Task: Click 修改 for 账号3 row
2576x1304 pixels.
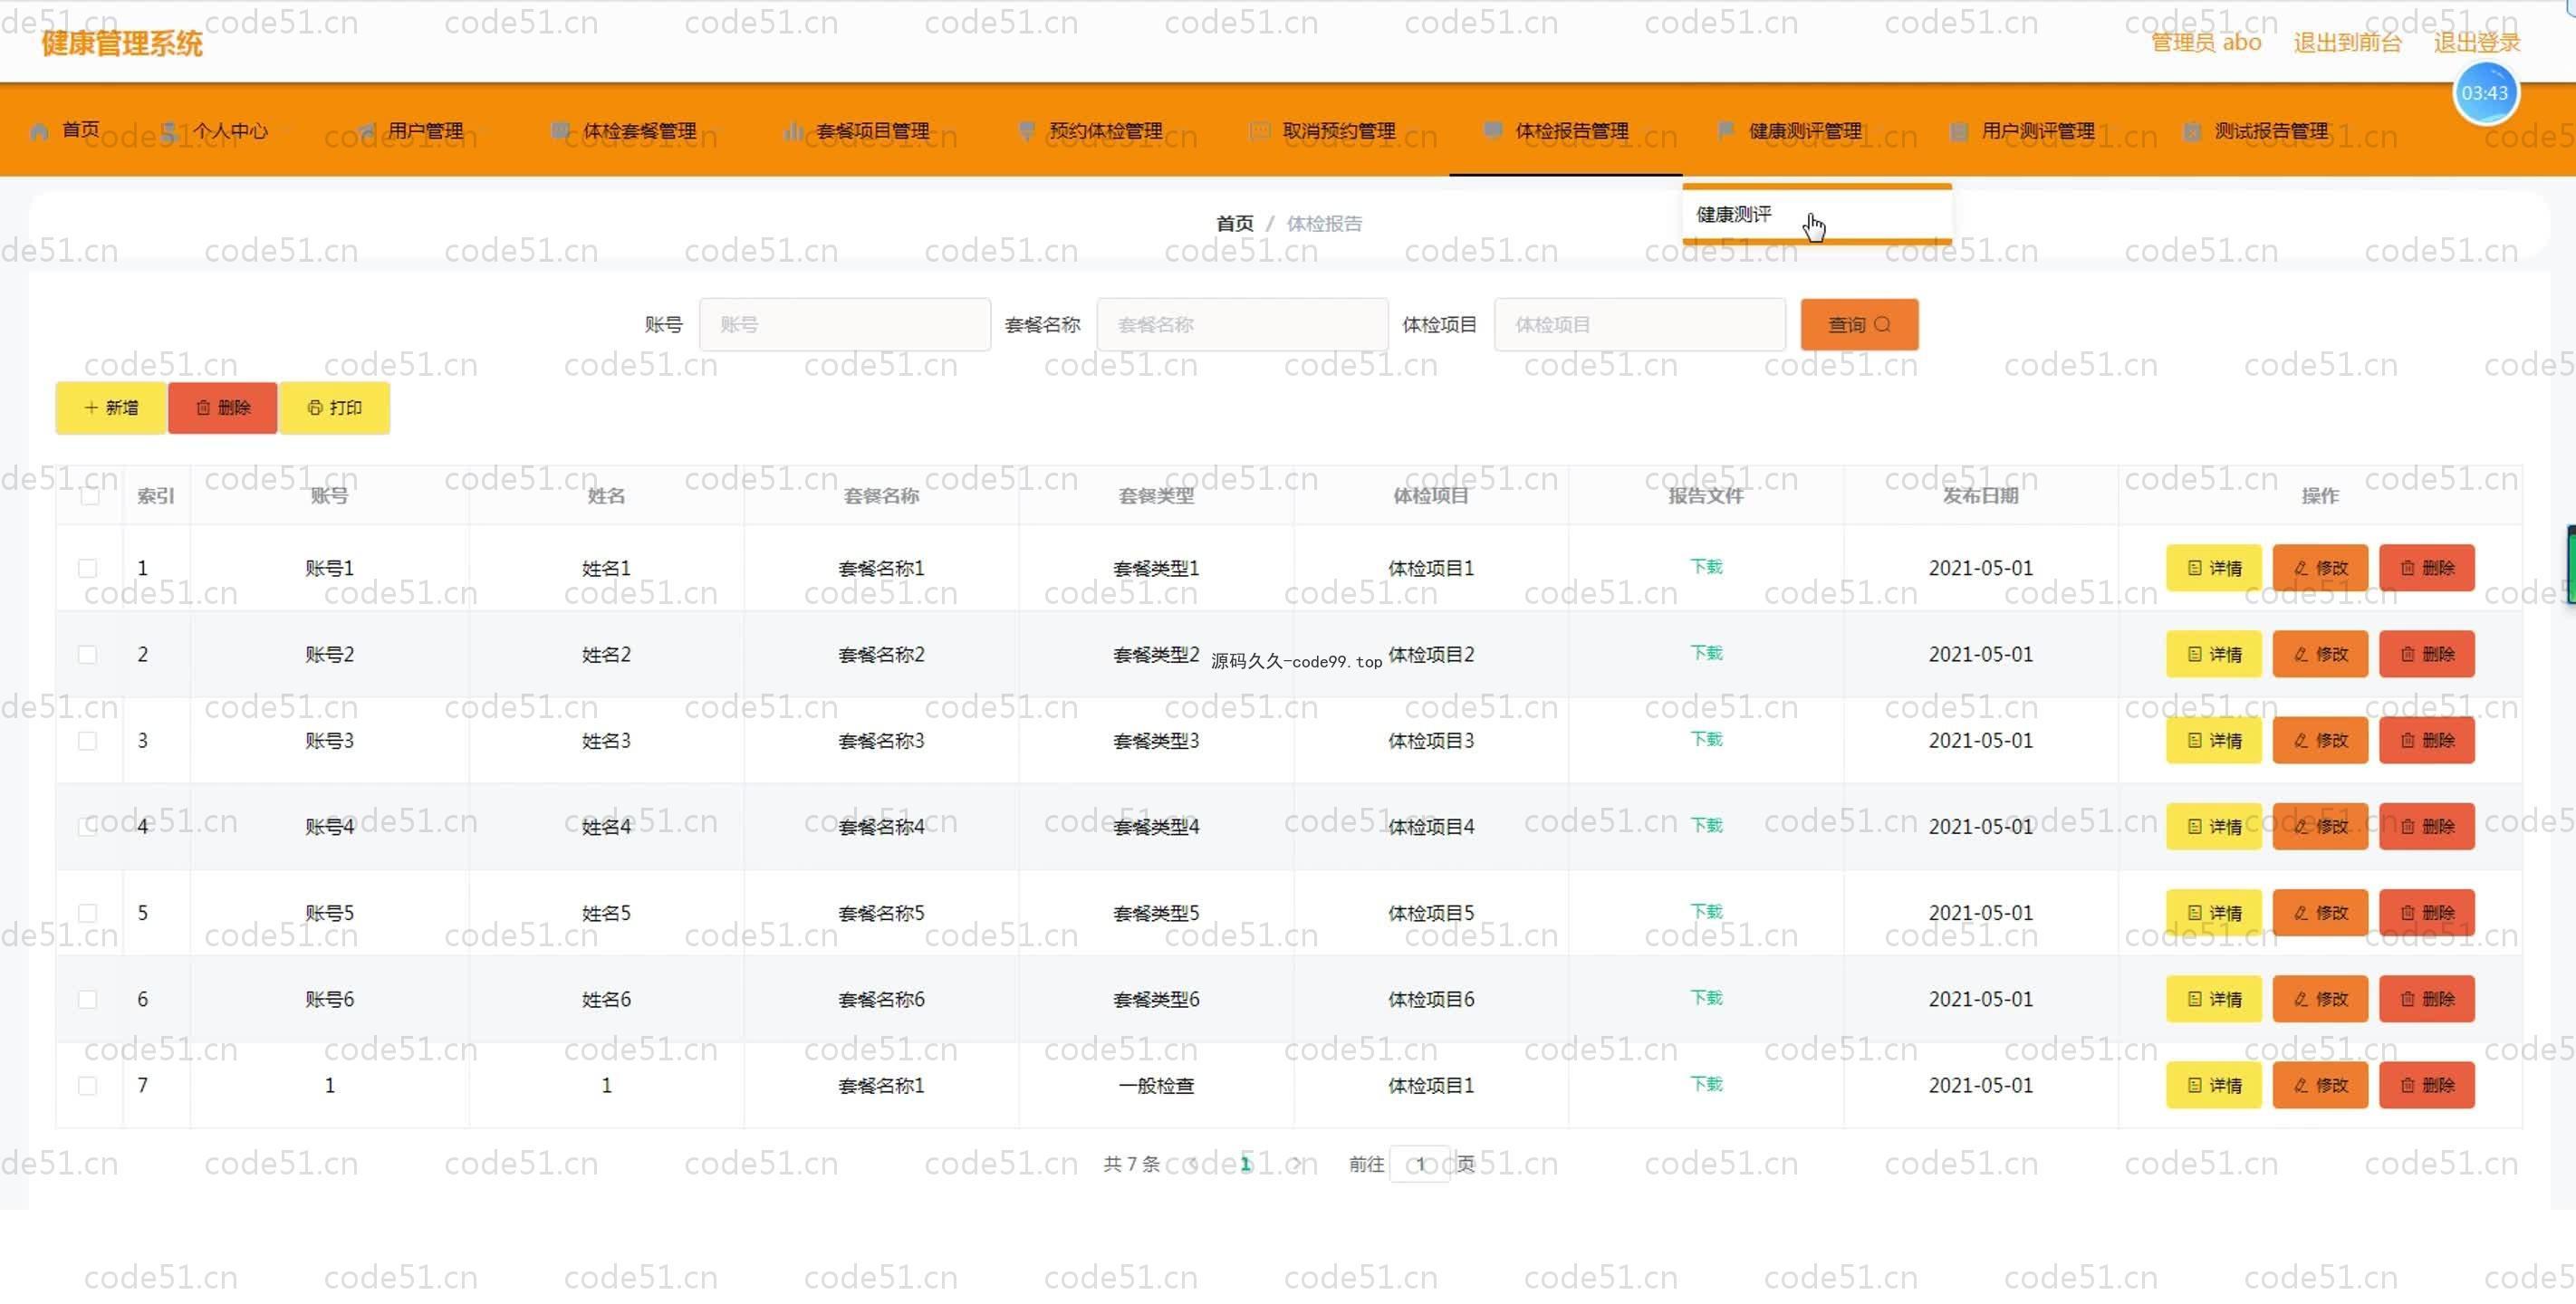Action: tap(2320, 741)
